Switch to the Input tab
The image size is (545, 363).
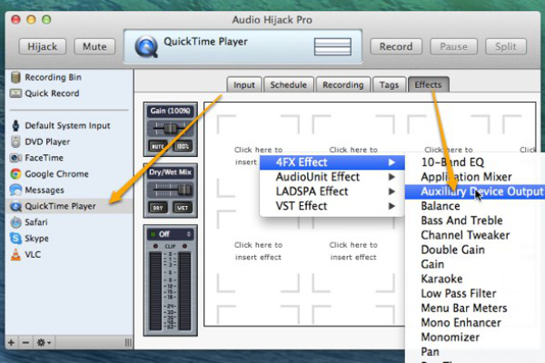click(x=244, y=84)
